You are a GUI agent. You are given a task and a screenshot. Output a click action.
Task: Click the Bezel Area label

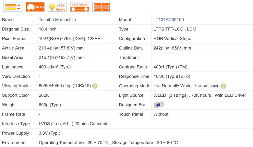tap(13, 58)
